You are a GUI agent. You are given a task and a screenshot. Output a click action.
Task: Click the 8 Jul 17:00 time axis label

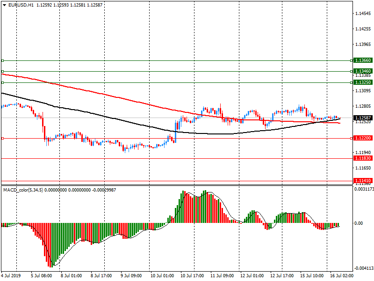[101, 275]
